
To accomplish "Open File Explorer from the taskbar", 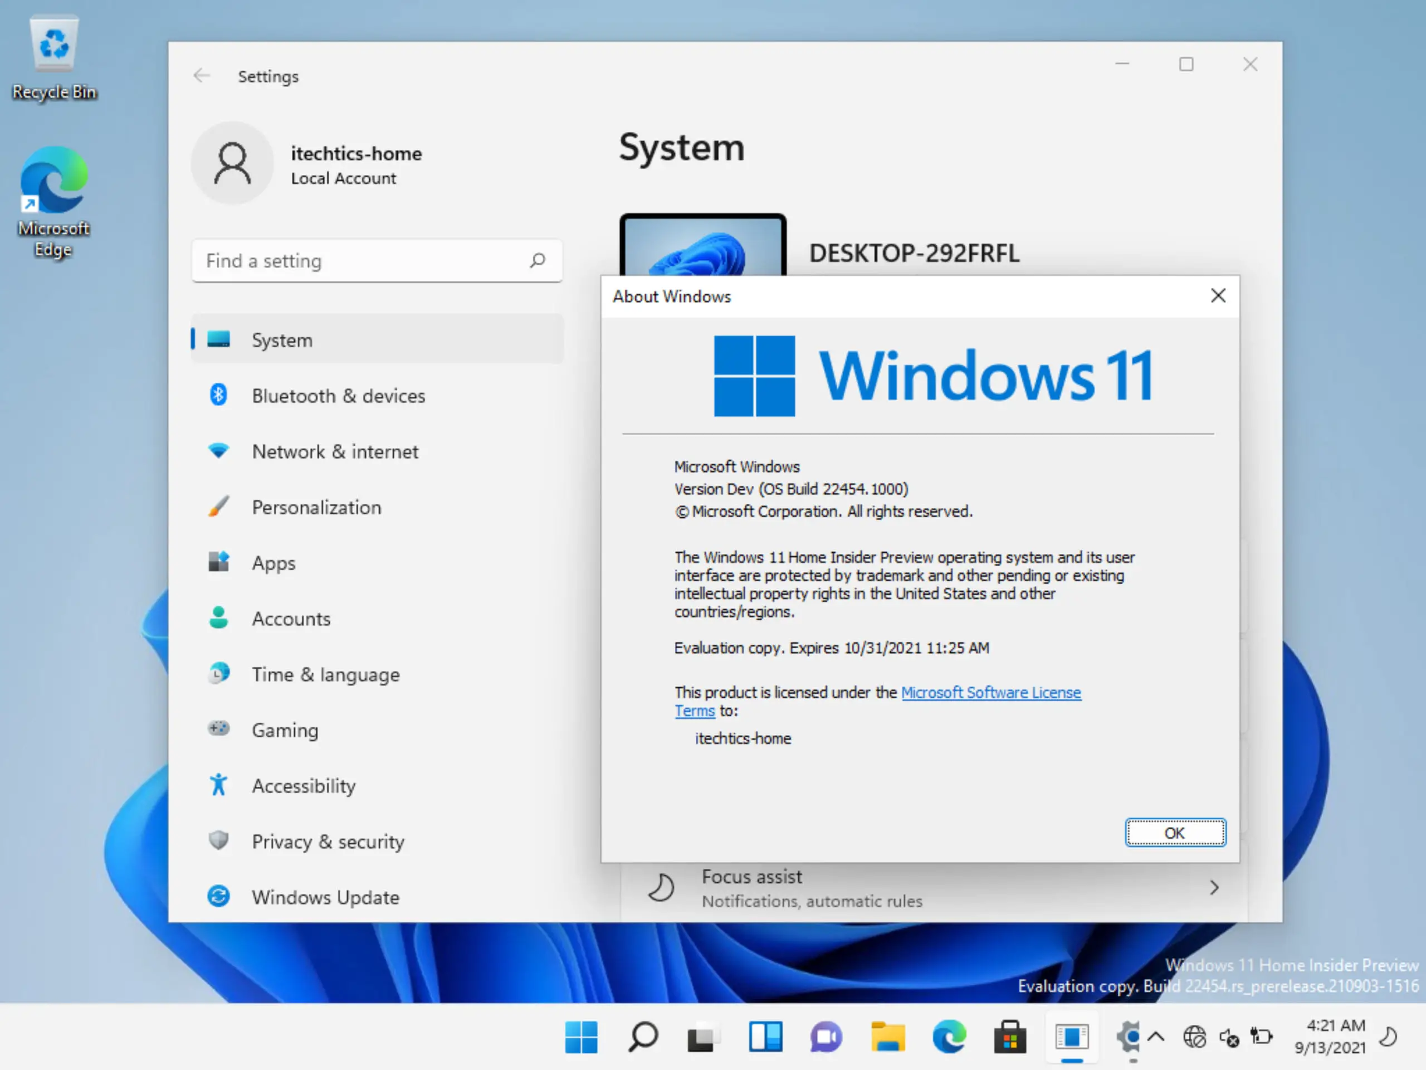I will 888,1037.
